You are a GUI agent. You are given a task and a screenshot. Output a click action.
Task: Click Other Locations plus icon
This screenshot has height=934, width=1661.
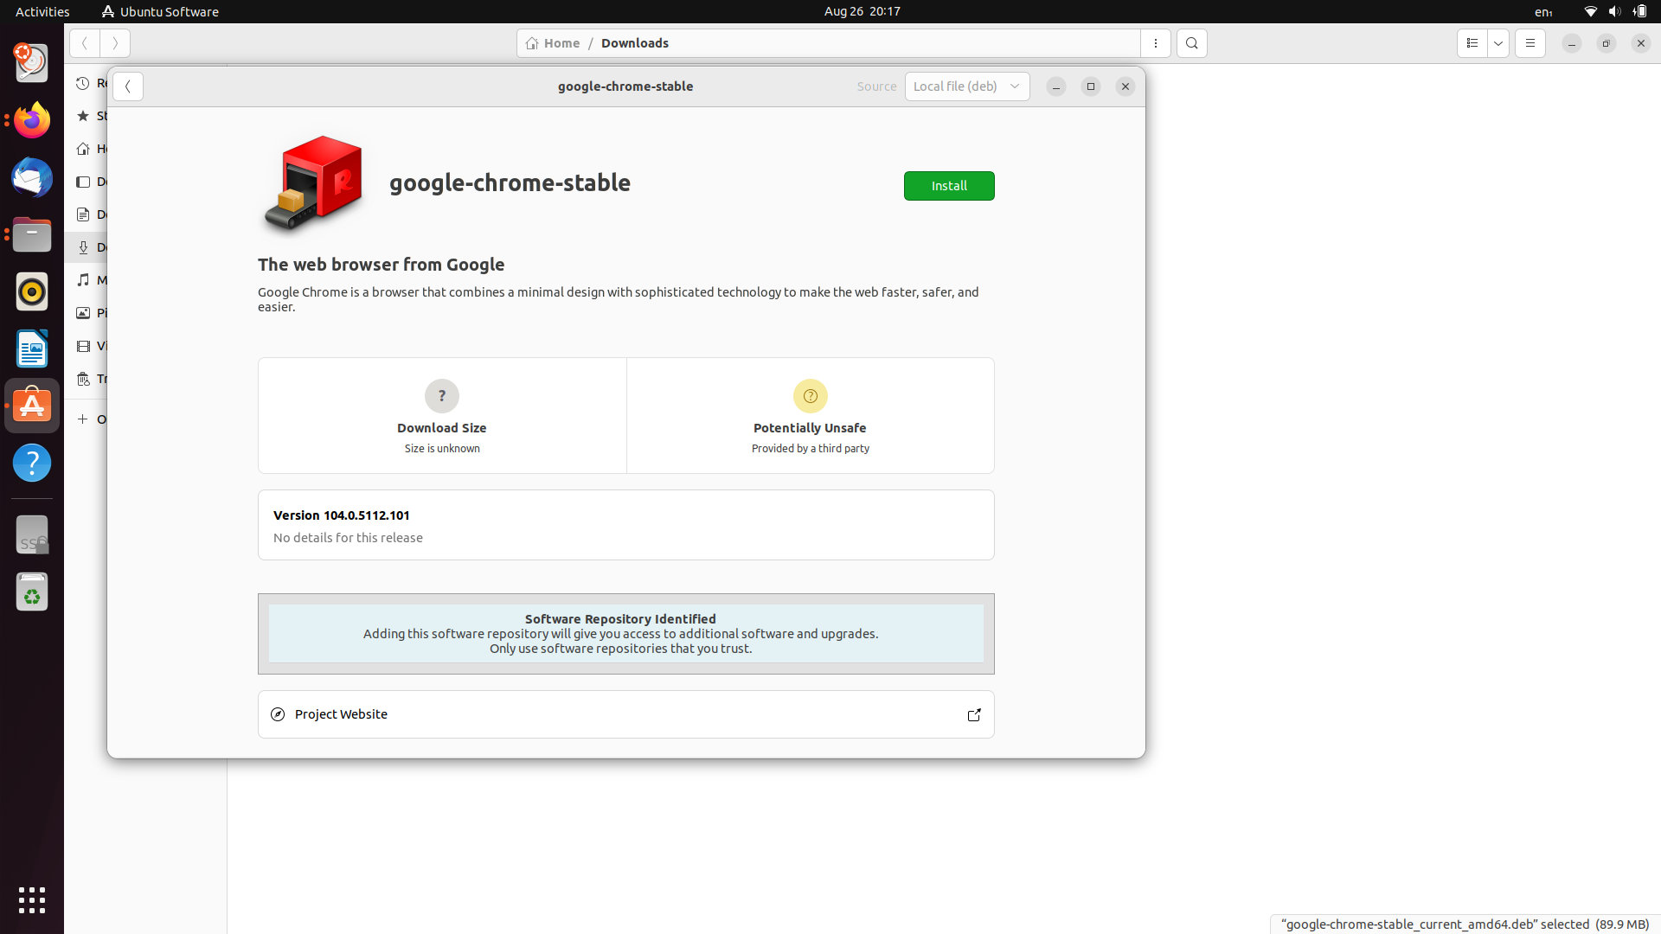(83, 419)
